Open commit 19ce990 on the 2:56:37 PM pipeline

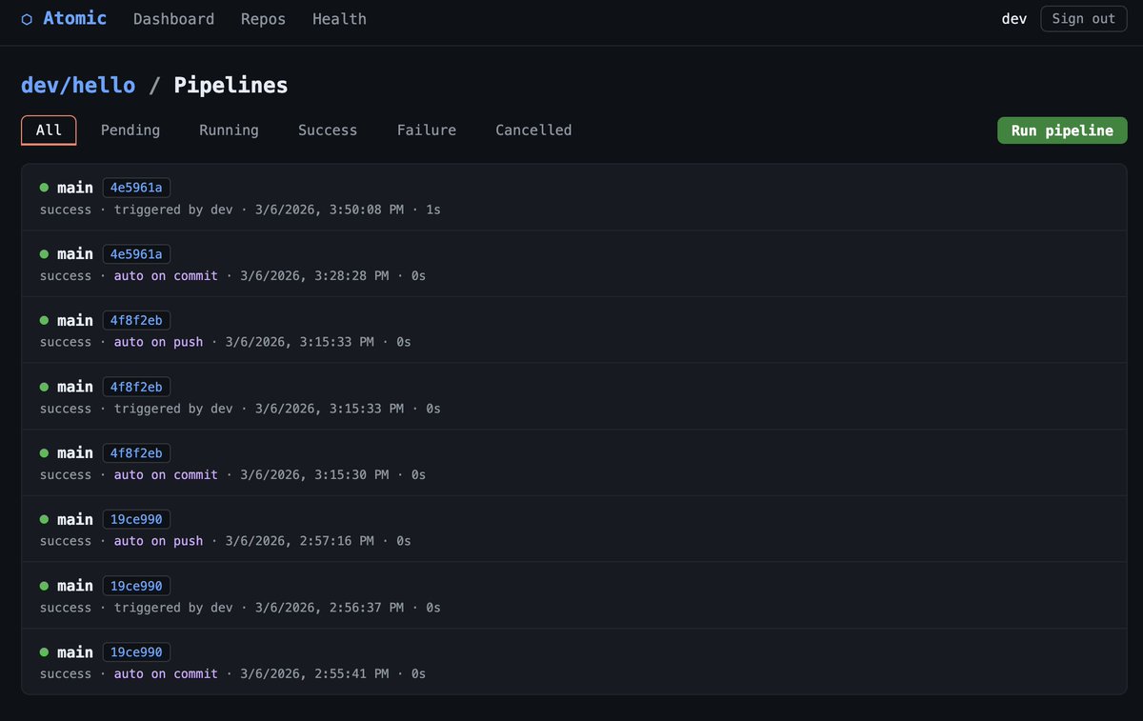[136, 586]
